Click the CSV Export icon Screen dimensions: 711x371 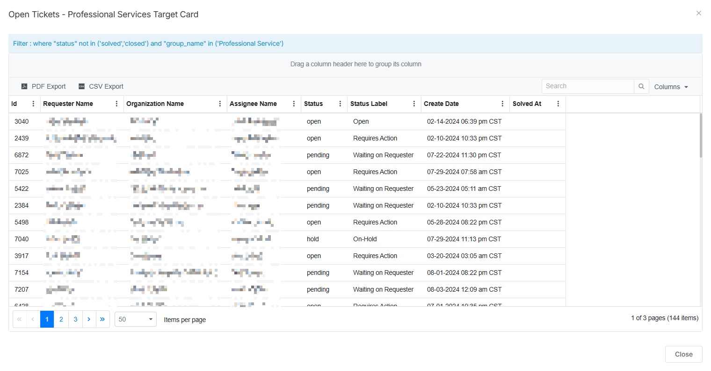pos(81,86)
